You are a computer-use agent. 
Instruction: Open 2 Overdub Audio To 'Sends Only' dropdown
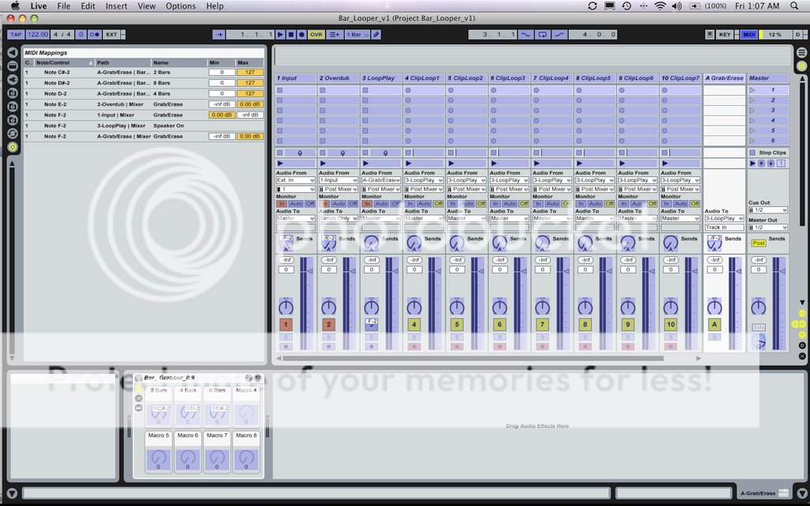tap(339, 218)
